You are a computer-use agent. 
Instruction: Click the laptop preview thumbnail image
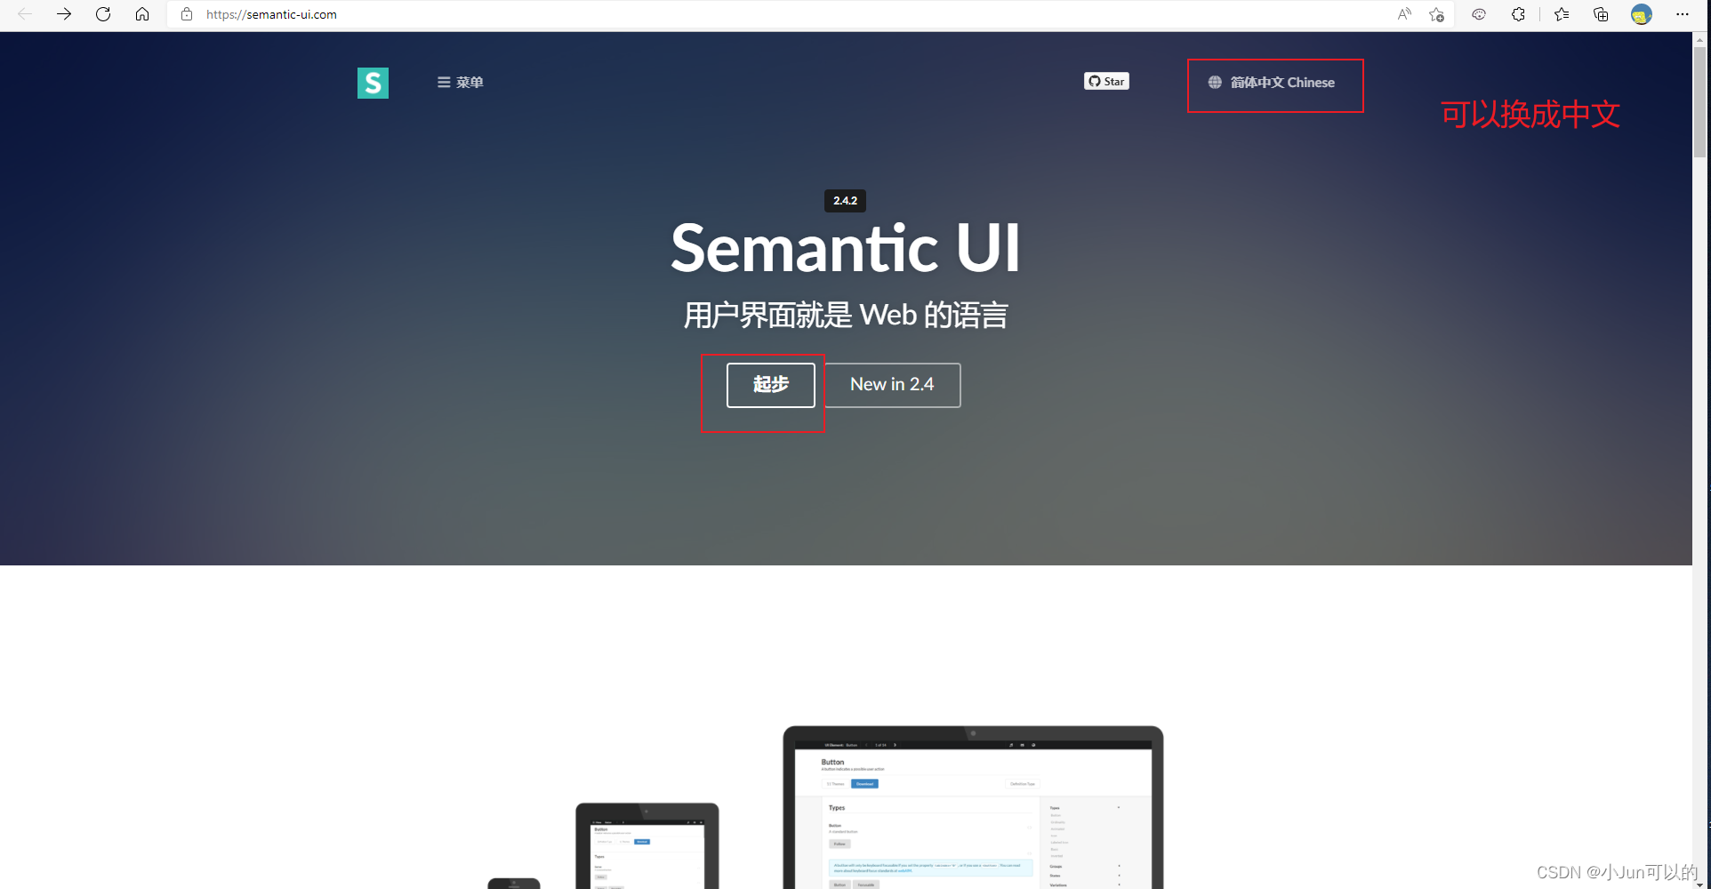[x=973, y=807]
